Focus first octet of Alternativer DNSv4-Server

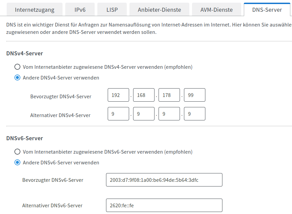[118, 114]
